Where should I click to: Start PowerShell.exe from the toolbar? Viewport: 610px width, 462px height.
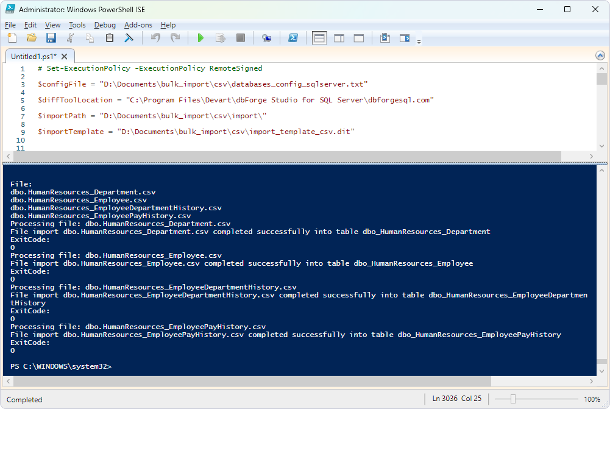pos(293,38)
